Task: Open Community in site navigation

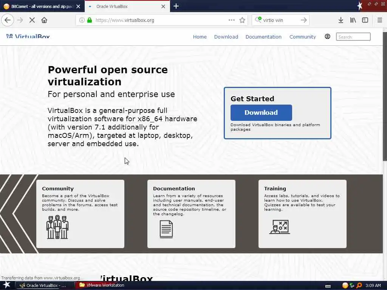Action: click(303, 37)
